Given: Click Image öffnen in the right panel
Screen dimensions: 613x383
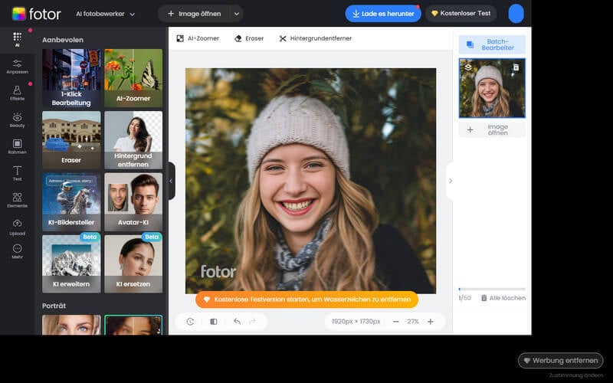Looking at the screenshot, I should tap(492, 129).
